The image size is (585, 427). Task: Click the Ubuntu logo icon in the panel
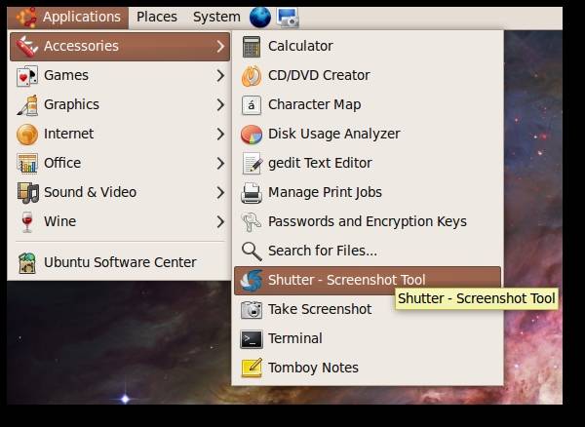point(27,18)
